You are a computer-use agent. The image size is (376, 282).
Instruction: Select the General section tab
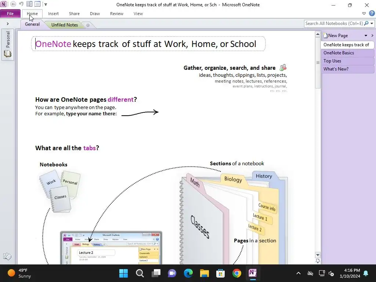click(32, 24)
